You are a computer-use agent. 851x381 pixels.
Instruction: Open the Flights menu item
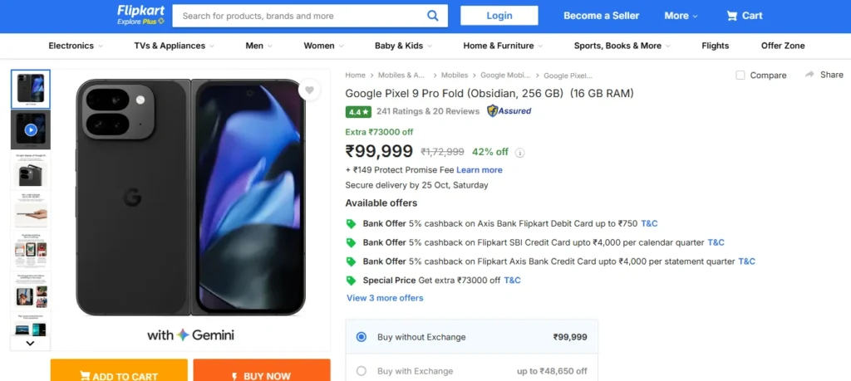coord(715,46)
